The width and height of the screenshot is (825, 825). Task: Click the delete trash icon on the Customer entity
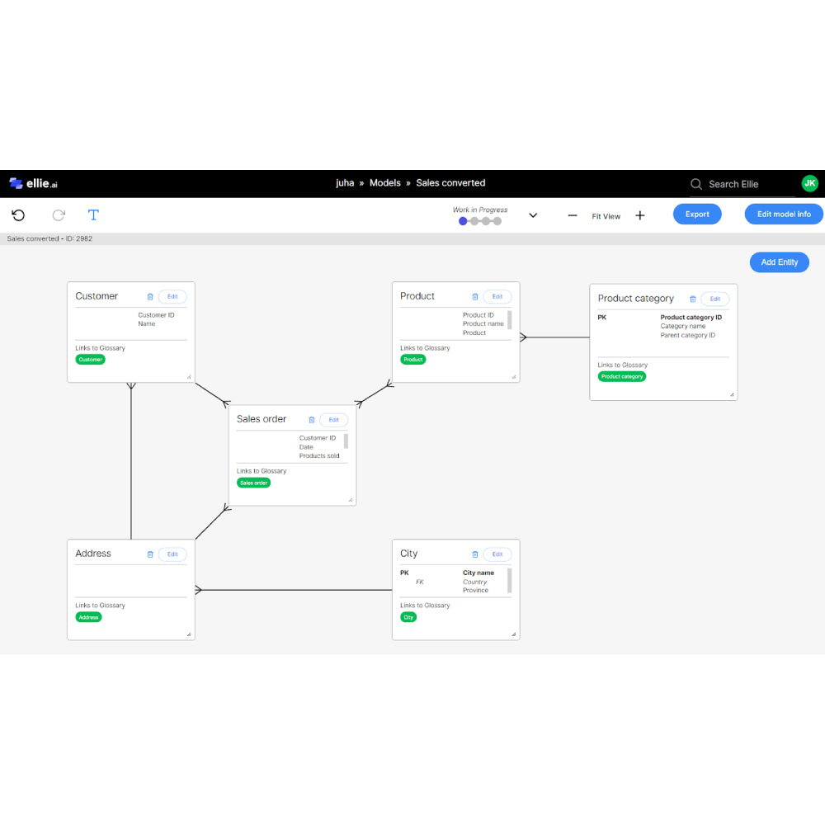(x=149, y=296)
